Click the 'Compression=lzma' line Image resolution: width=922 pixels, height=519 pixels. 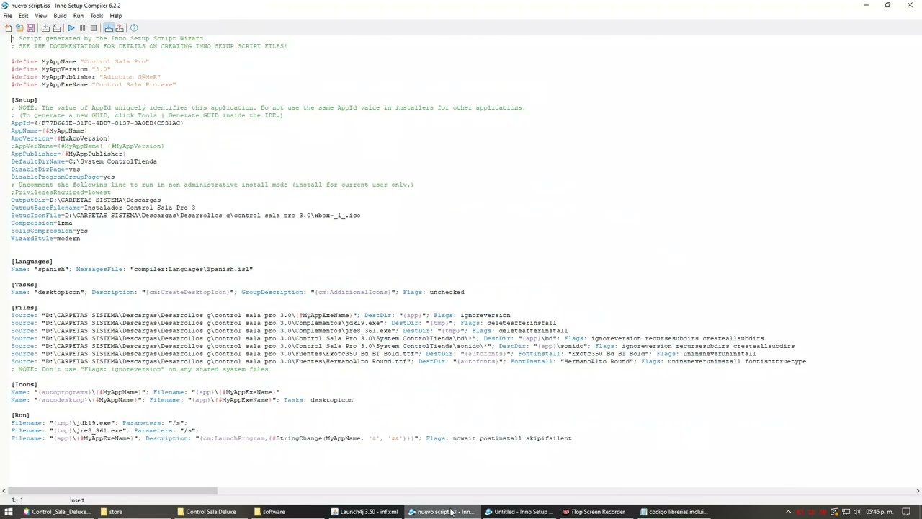tap(42, 223)
